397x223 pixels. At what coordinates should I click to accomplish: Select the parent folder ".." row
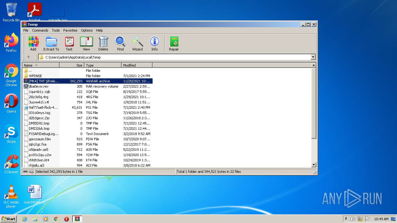pyautogui.click(x=87, y=71)
